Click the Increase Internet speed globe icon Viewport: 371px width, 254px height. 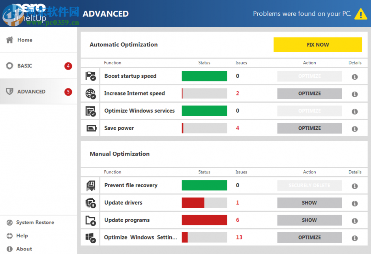[90, 94]
